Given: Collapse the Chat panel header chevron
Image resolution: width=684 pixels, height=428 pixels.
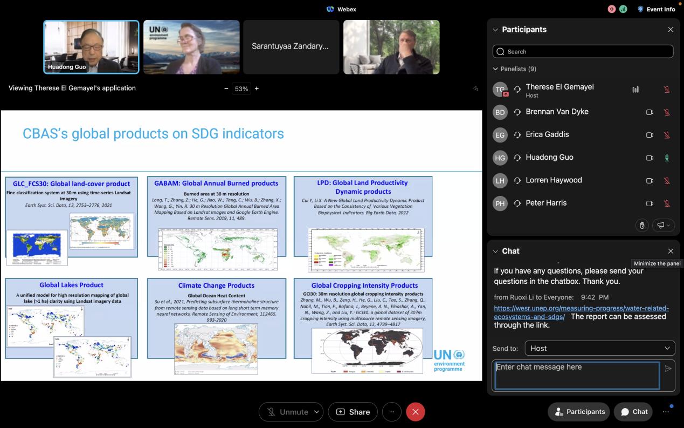Looking at the screenshot, I should (x=495, y=251).
